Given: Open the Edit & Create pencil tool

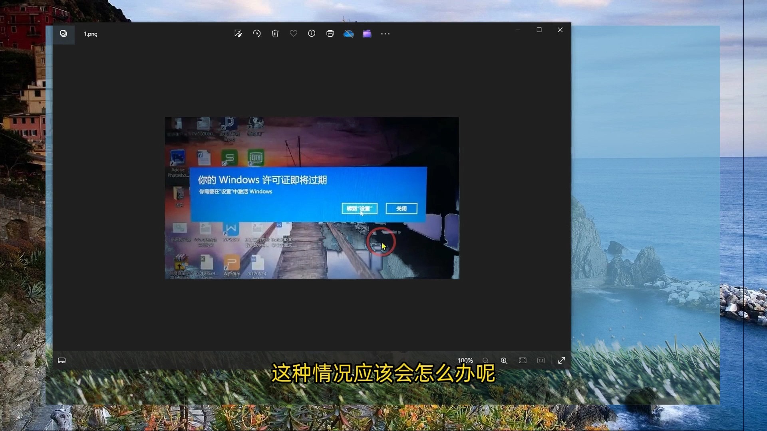Looking at the screenshot, I should (238, 34).
